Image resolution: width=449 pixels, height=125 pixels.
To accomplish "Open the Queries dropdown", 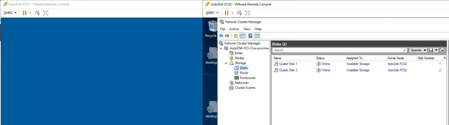I will pos(418,50).
